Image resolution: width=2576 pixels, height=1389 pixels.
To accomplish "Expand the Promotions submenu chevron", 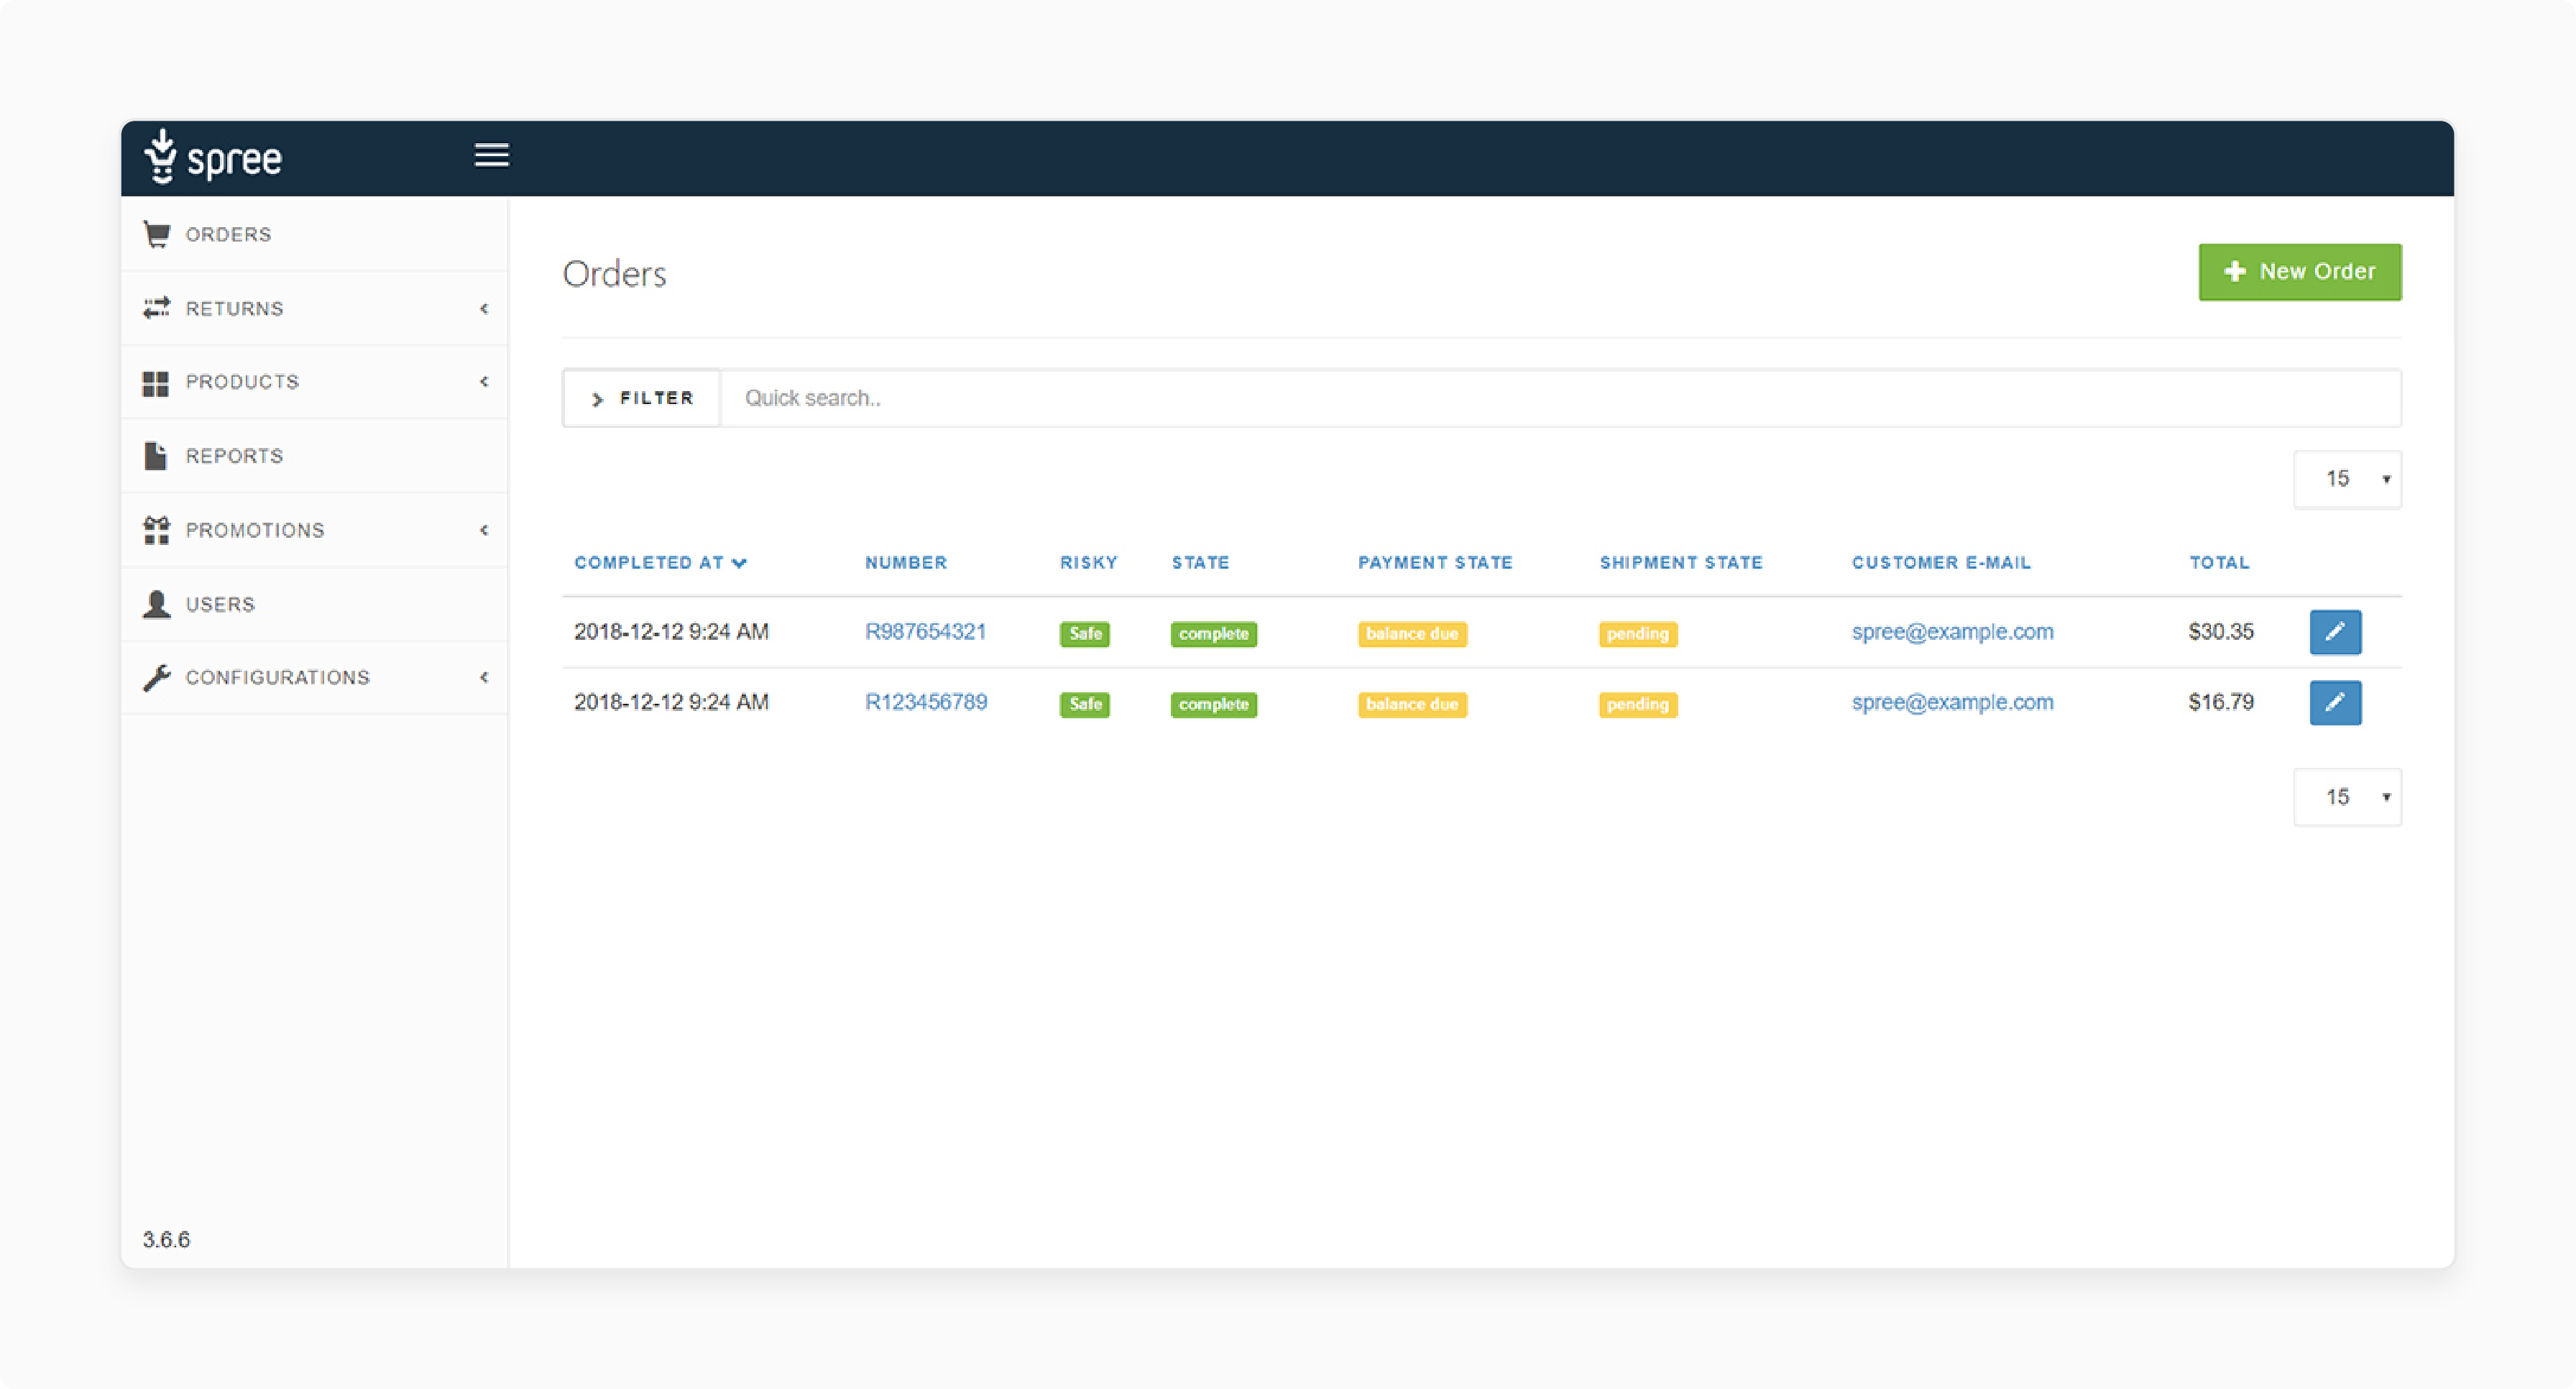I will (484, 530).
